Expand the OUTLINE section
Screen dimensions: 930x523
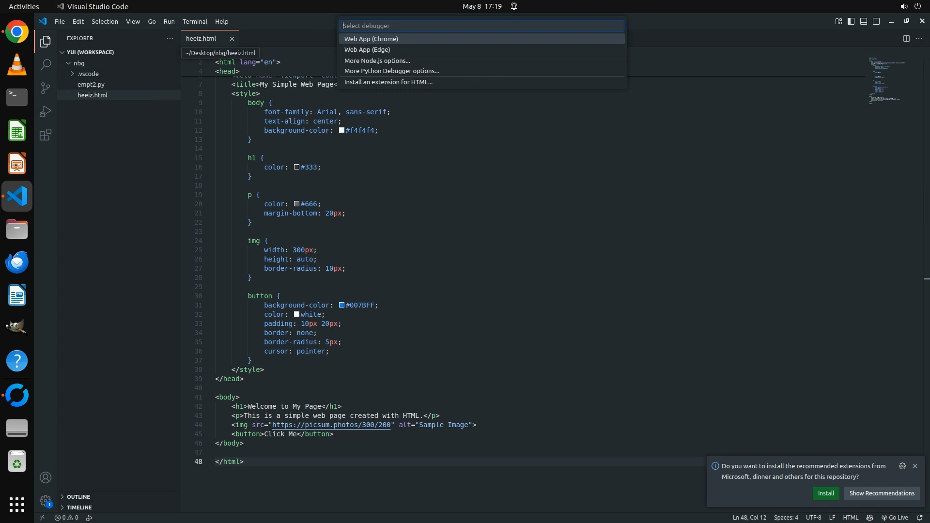[78, 497]
